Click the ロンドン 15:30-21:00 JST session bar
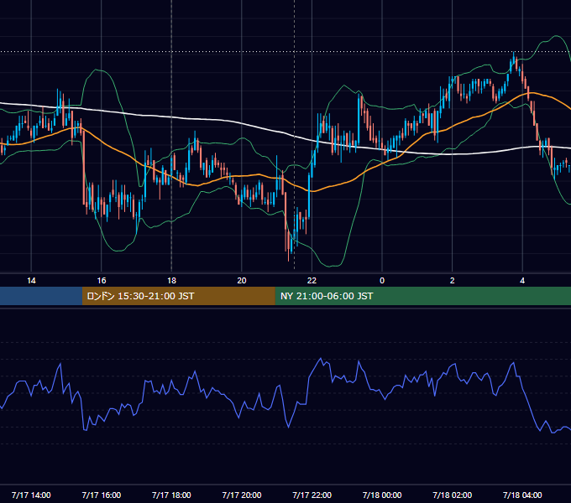This screenshot has height=503, width=571. point(178,296)
